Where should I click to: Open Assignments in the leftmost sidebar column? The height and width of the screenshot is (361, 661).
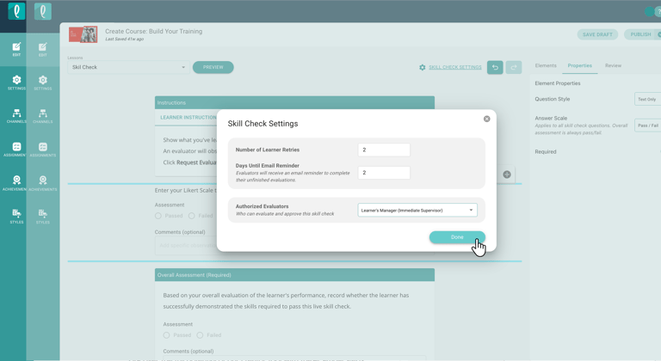click(x=16, y=150)
